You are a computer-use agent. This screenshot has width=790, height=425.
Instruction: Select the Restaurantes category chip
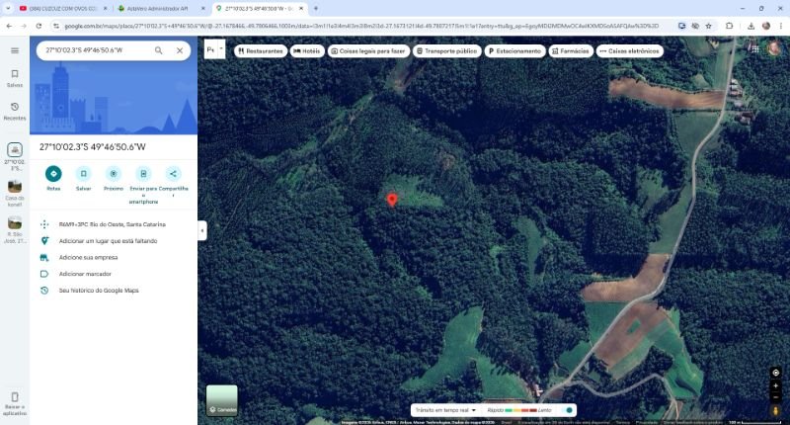pos(261,50)
